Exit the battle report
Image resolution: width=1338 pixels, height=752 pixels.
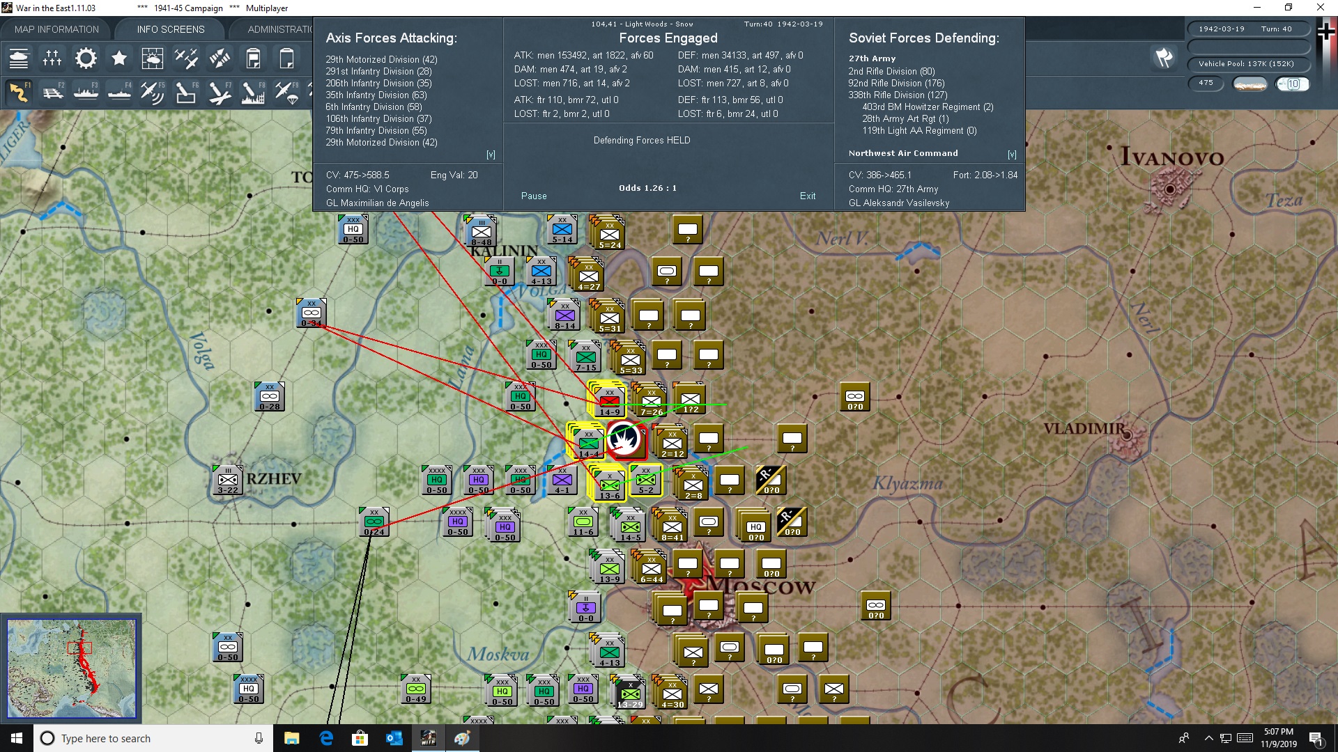pyautogui.click(x=808, y=196)
